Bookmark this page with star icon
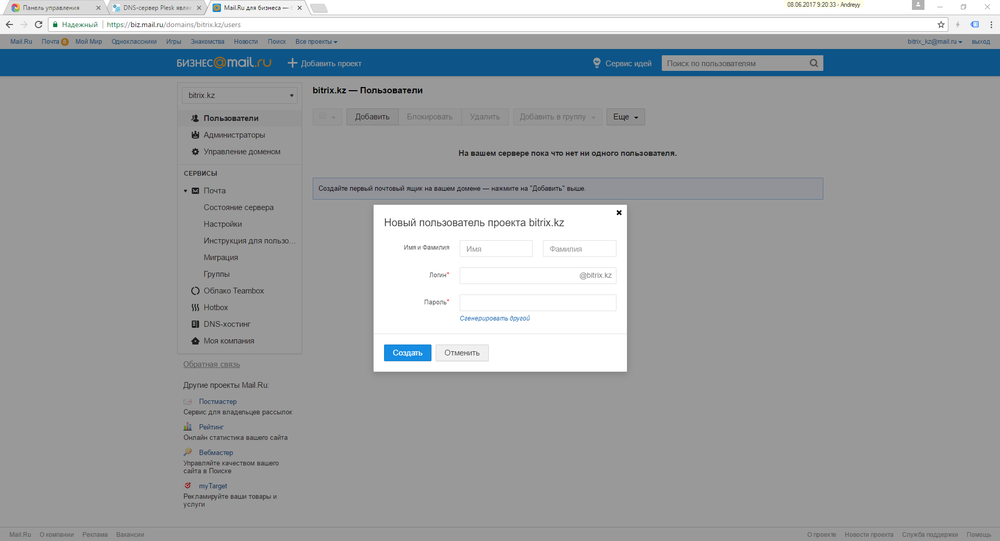The width and height of the screenshot is (1000, 541). (941, 24)
